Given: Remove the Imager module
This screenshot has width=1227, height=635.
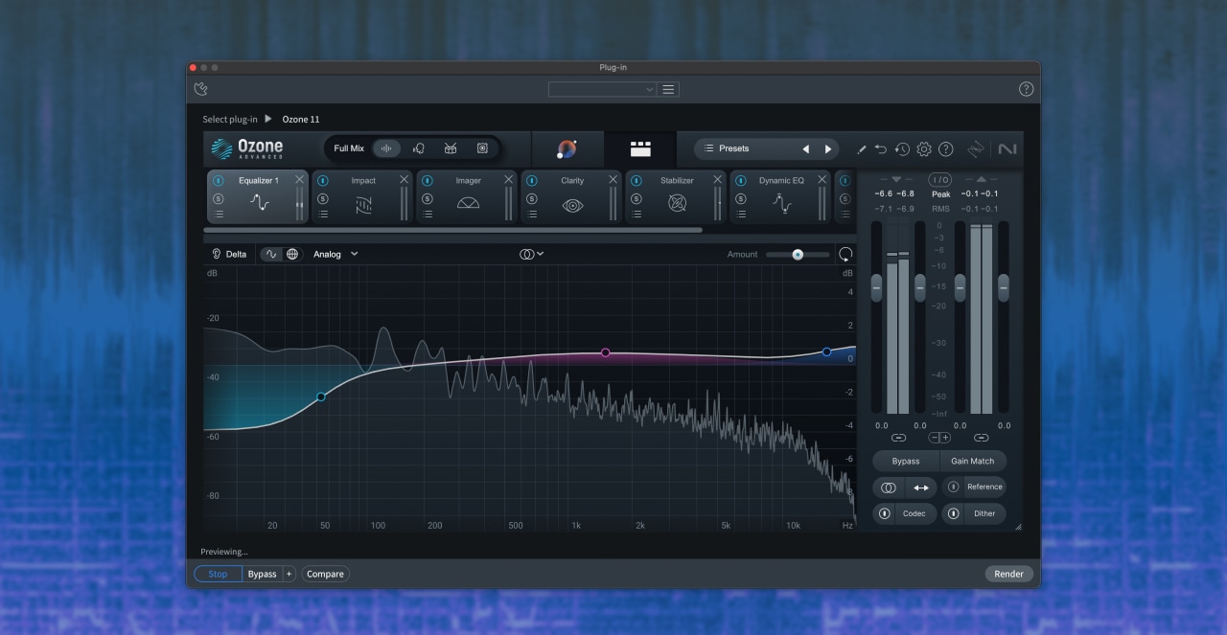Looking at the screenshot, I should (x=508, y=180).
